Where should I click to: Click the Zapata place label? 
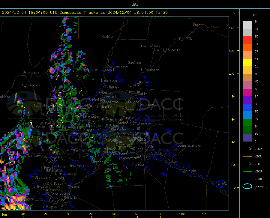[x=73, y=187]
